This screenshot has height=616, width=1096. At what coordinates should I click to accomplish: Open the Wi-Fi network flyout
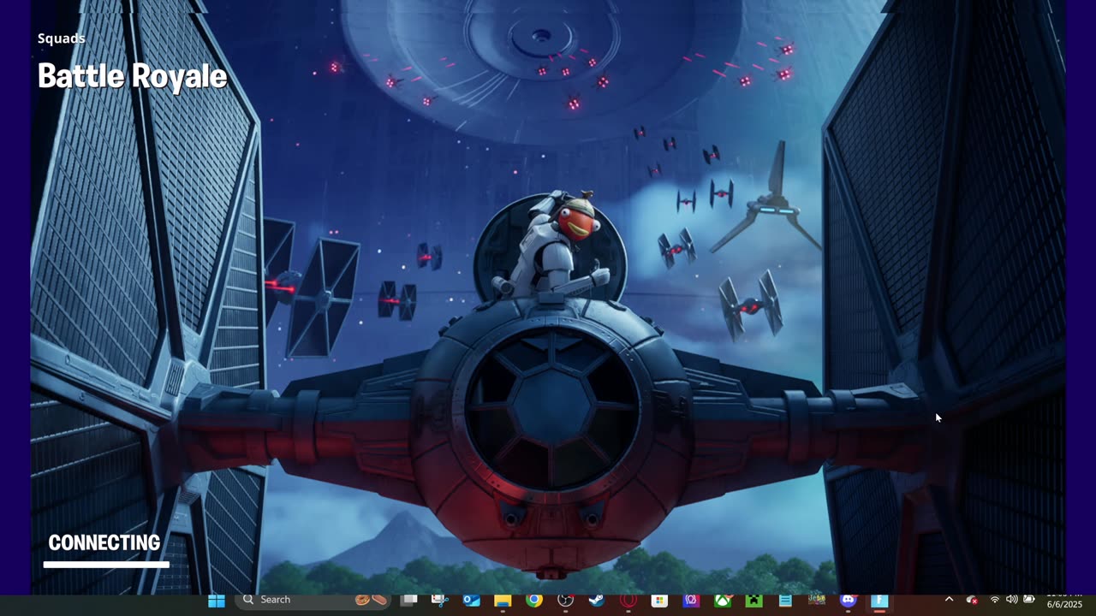pos(995,600)
